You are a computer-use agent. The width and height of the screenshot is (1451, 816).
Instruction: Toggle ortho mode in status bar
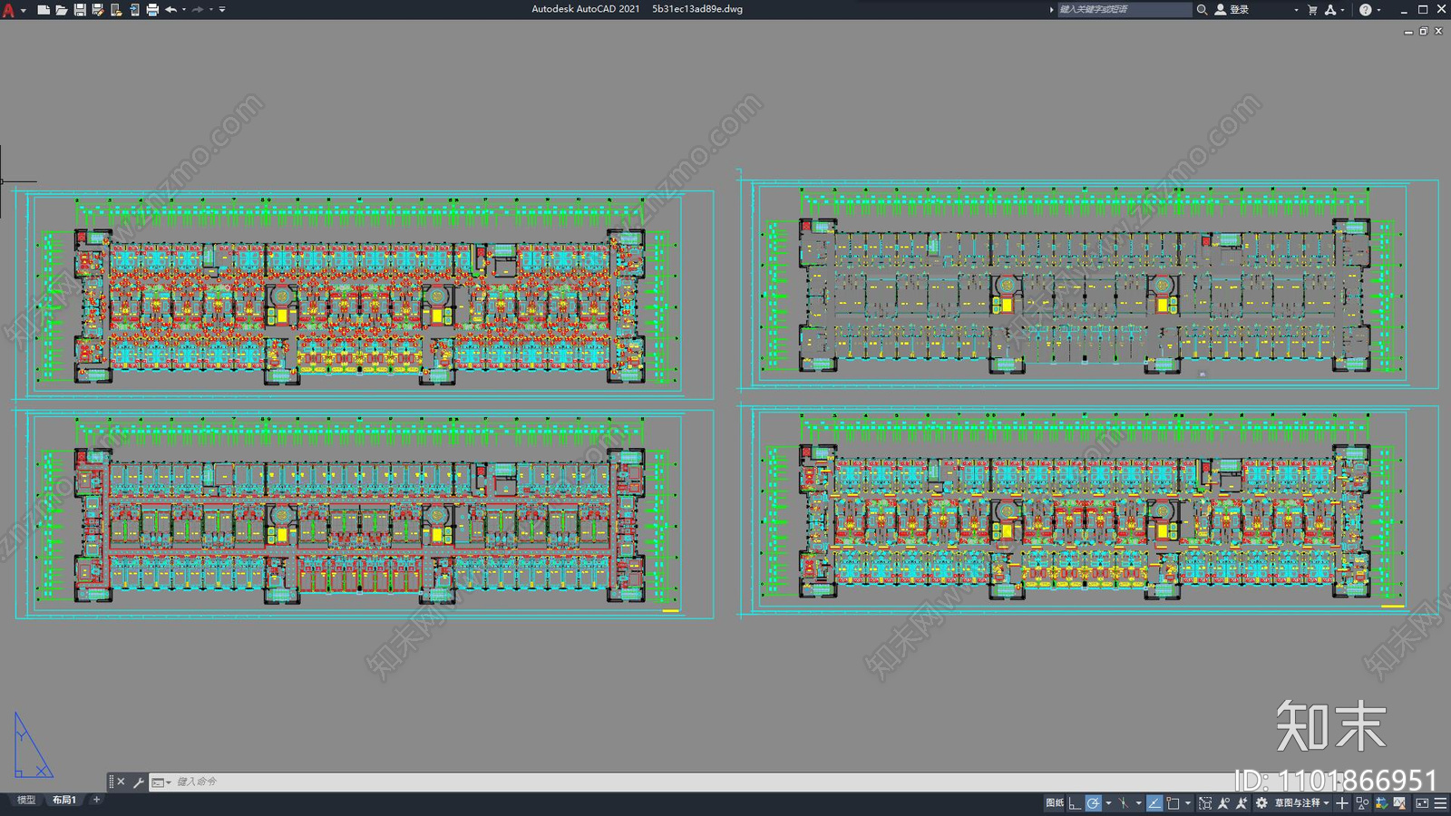[1075, 803]
